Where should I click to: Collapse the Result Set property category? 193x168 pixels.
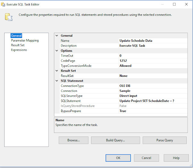pyautogui.click(x=57, y=71)
